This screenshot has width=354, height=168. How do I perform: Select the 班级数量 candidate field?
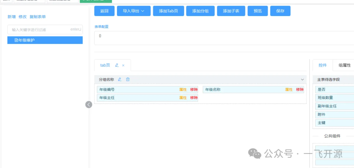pos(335,98)
